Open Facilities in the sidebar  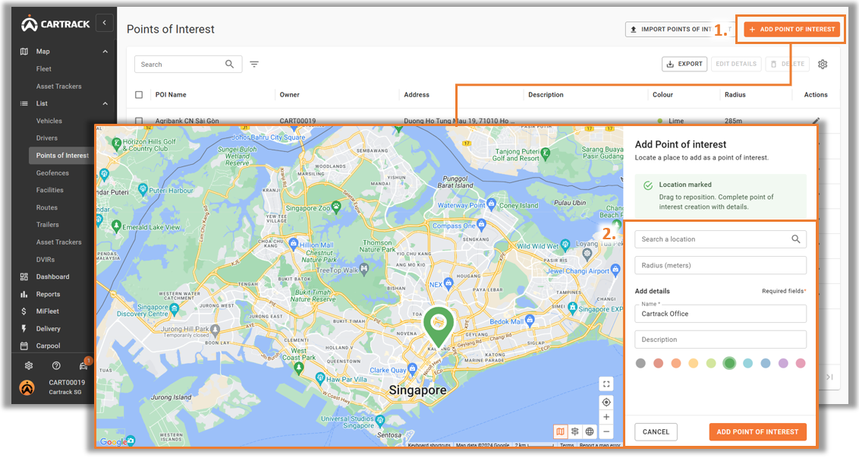(50, 191)
